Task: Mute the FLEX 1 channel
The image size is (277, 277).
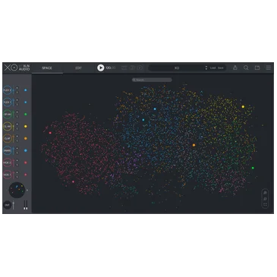Action: click(x=17, y=100)
